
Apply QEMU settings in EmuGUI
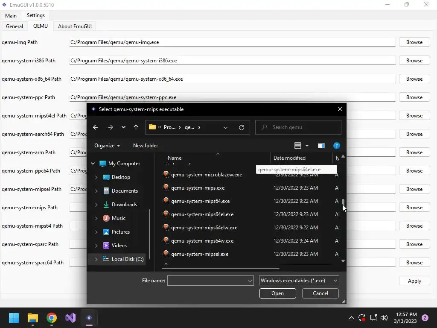click(x=414, y=281)
